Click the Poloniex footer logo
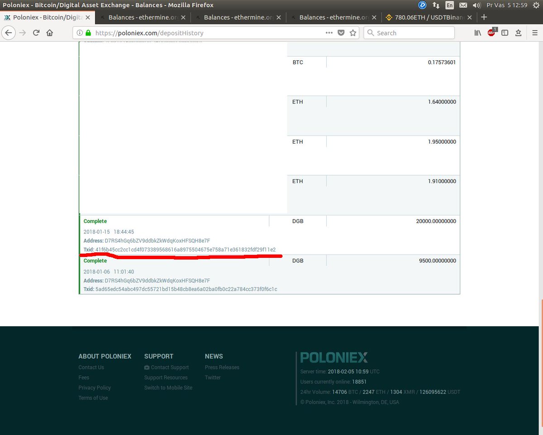 point(334,358)
